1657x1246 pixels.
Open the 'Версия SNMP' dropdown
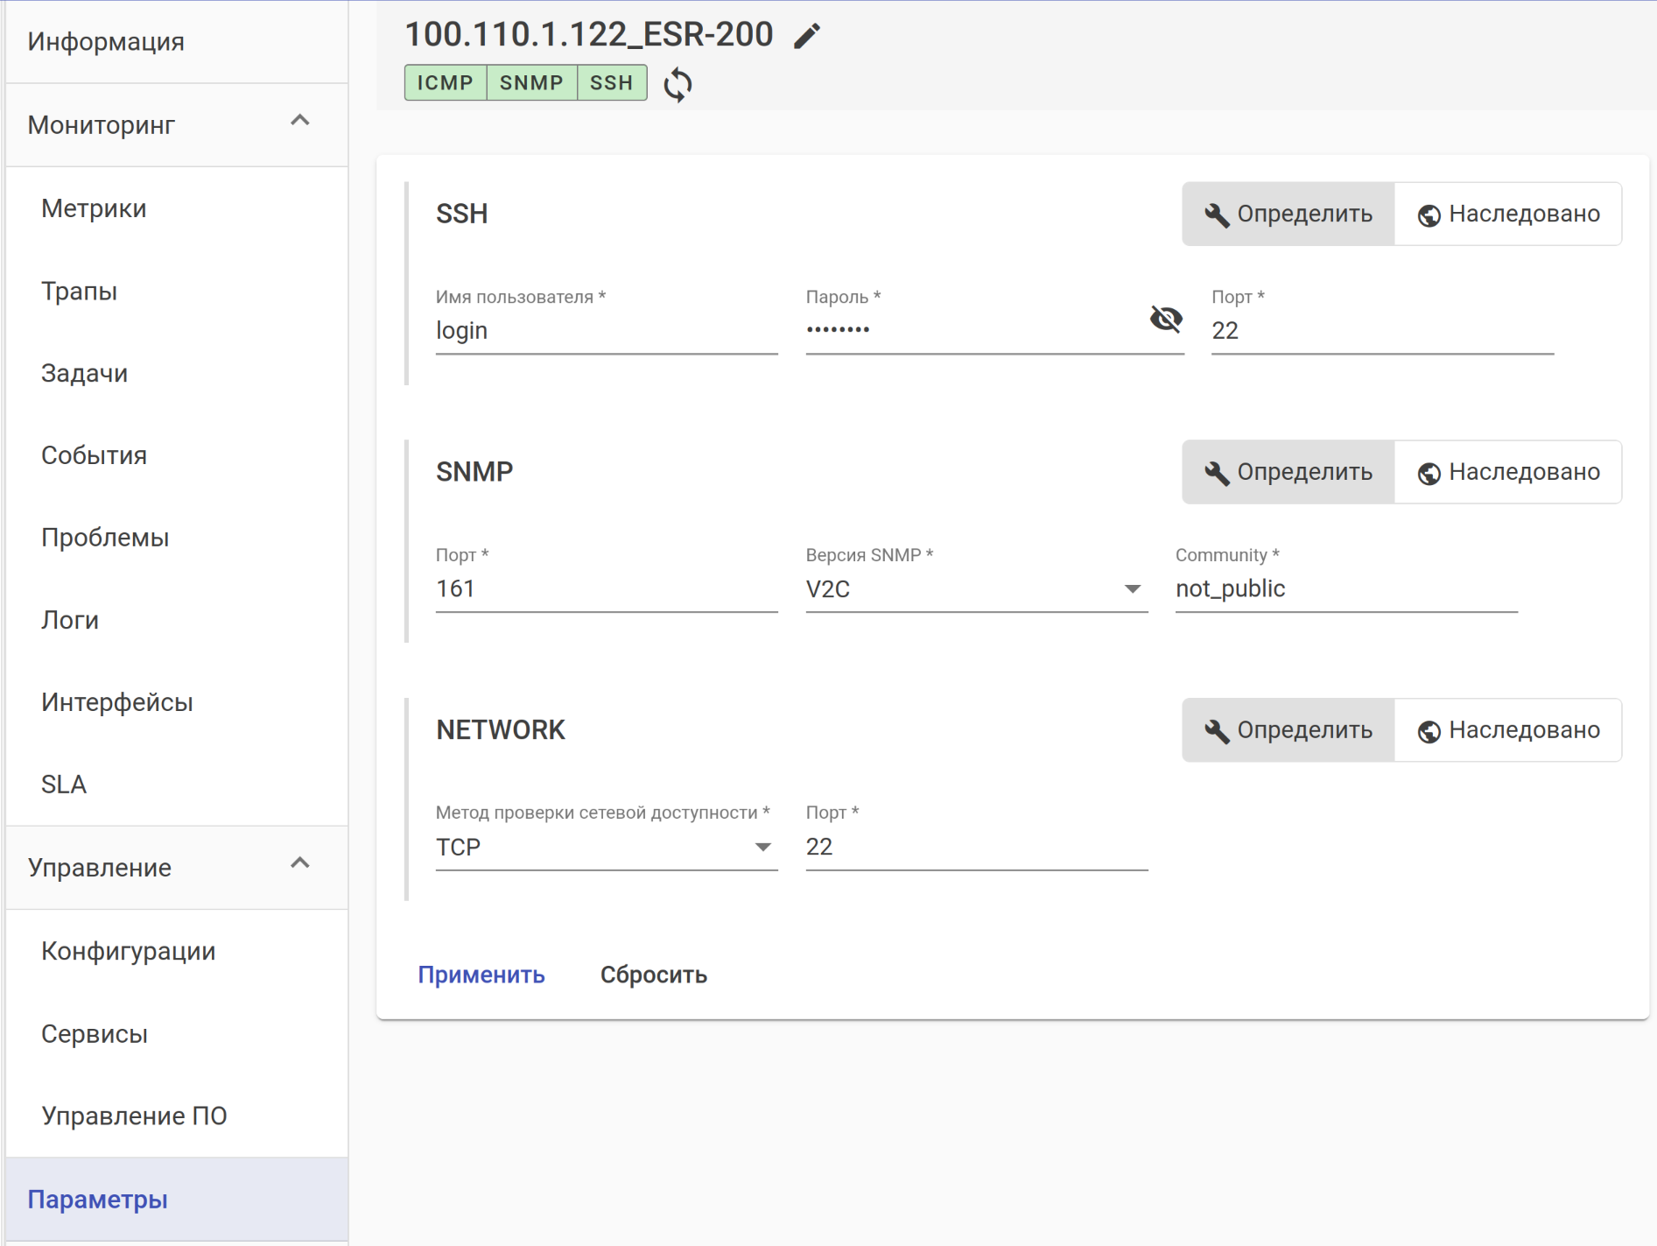[976, 589]
